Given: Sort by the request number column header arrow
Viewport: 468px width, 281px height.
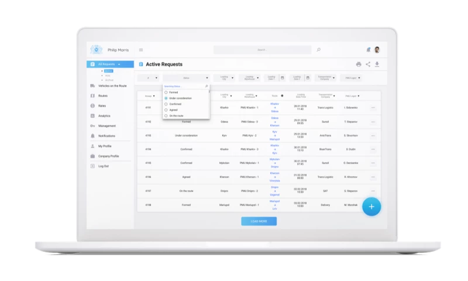Looking at the screenshot, I should pyautogui.click(x=154, y=96).
